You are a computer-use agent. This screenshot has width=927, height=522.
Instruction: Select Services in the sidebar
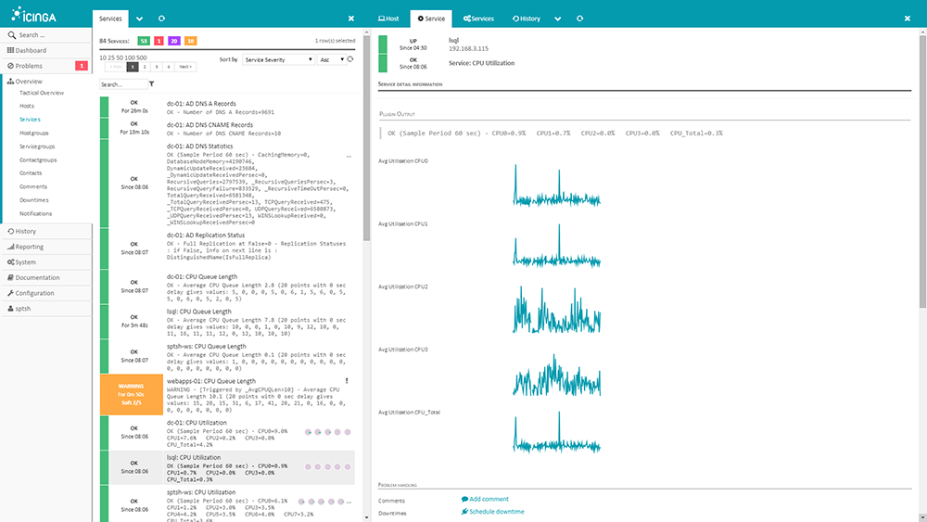point(30,120)
